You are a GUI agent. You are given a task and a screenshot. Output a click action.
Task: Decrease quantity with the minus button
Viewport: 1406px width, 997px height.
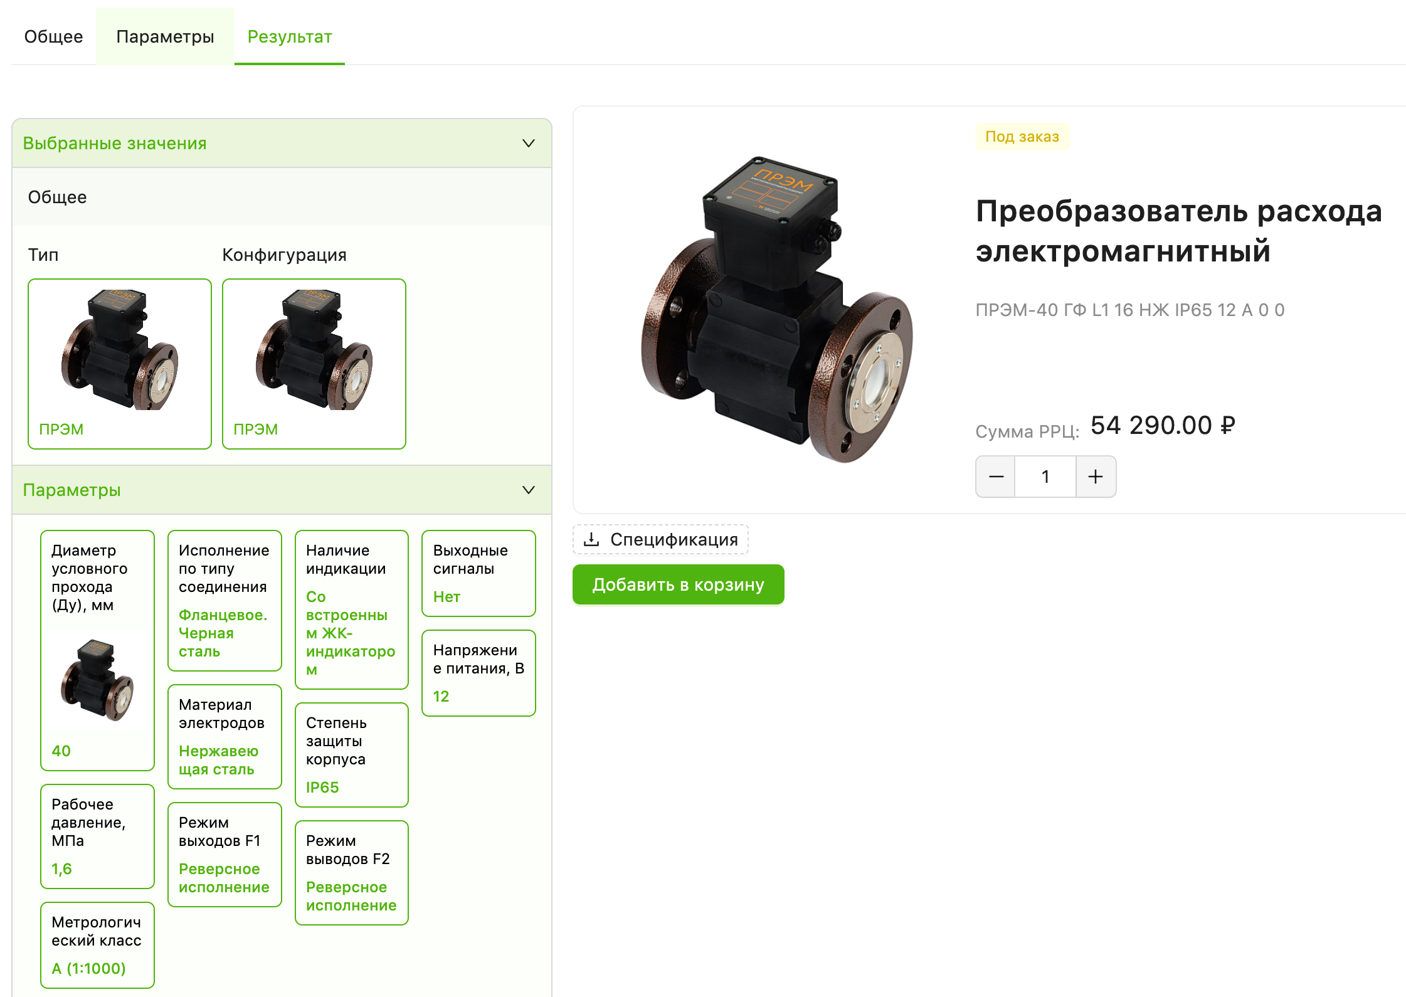point(996,477)
